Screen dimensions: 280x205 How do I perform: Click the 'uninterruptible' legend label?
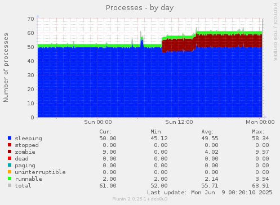(x=40, y=172)
